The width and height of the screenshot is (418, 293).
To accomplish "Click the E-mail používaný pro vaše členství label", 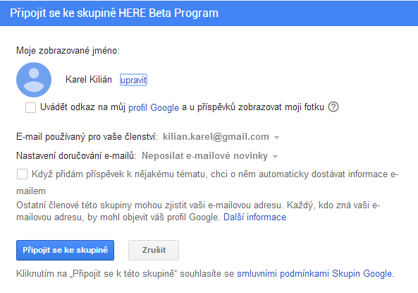I will tap(87, 137).
